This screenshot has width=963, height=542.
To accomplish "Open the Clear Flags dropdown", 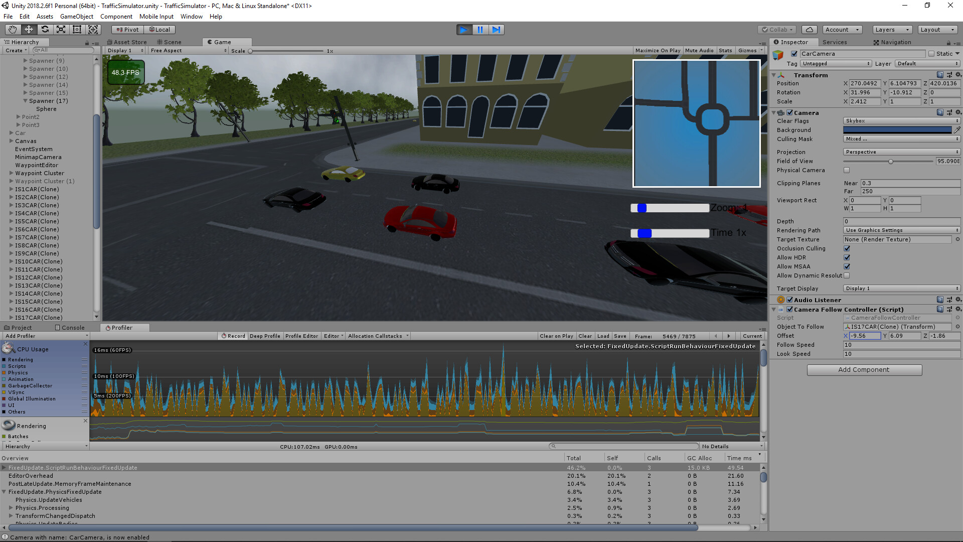I will pos(901,121).
